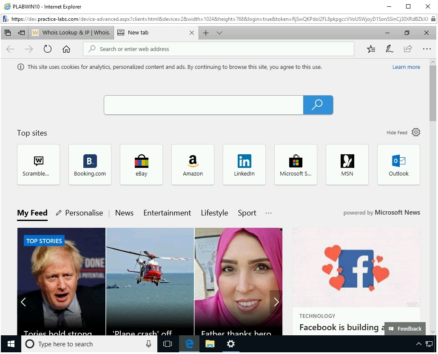Send Feedback about the page
Screen dimensions: 438x354
tap(404, 329)
